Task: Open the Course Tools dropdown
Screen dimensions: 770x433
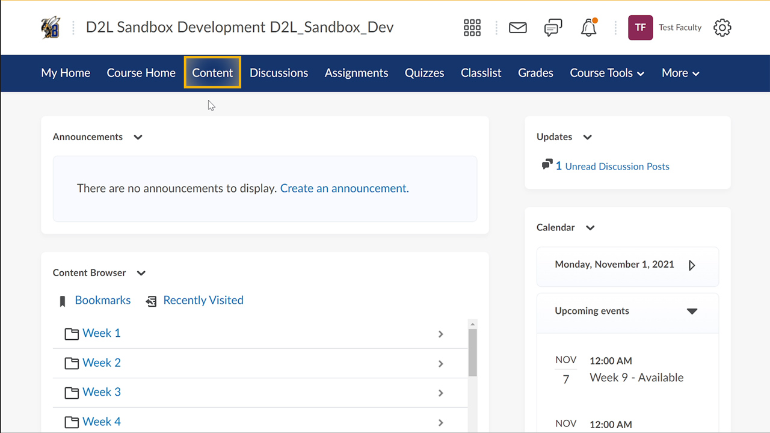Action: click(x=606, y=73)
